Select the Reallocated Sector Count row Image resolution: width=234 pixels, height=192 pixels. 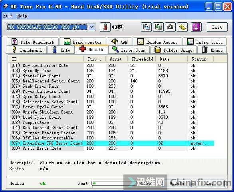pos(112,81)
